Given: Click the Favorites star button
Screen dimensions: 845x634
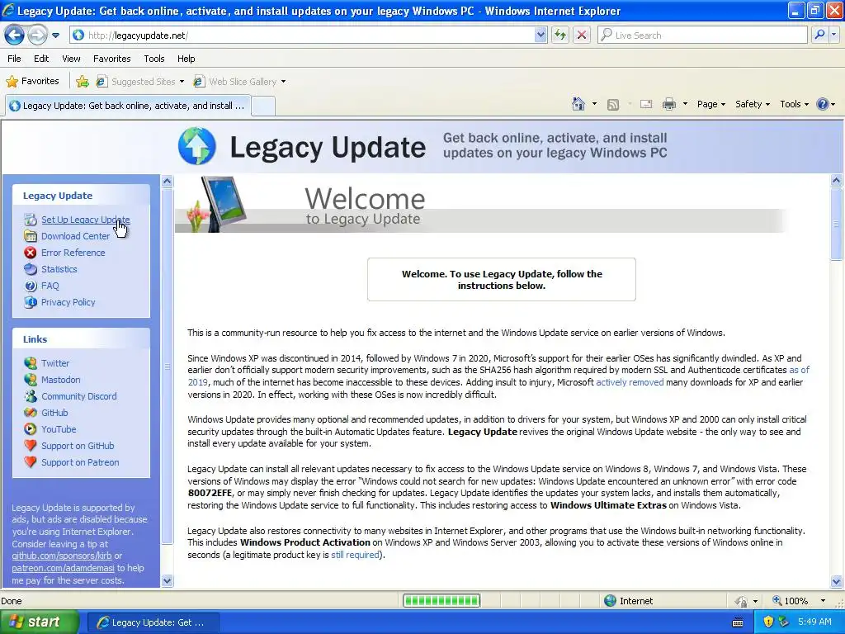Looking at the screenshot, I should coord(32,82).
